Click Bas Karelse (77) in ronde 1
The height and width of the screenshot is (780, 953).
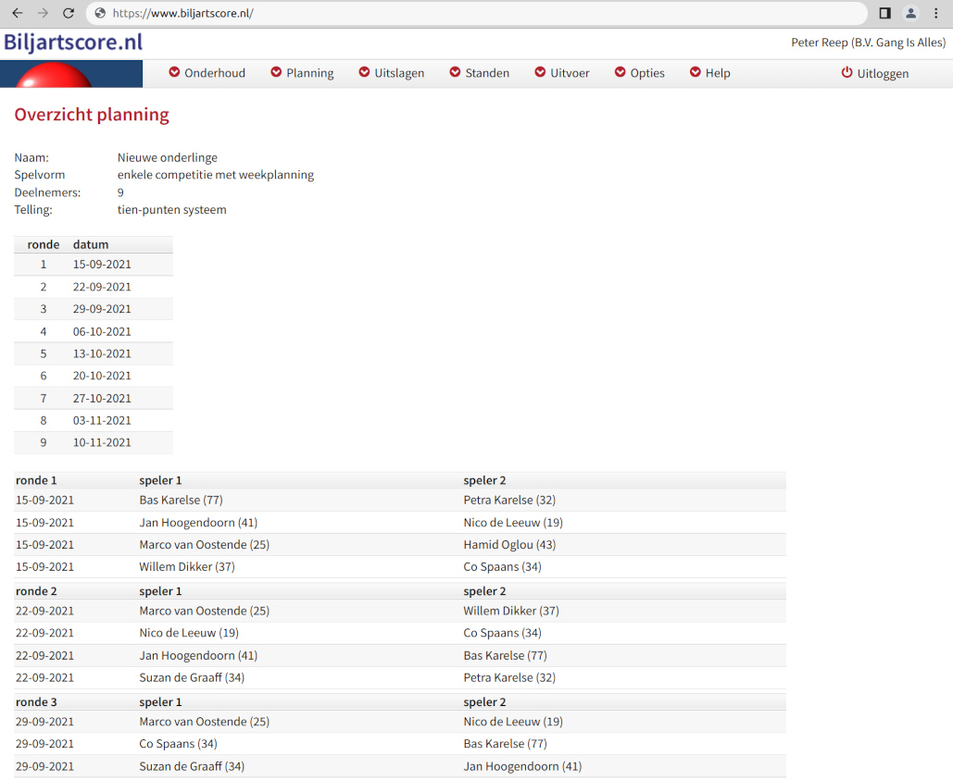(182, 501)
